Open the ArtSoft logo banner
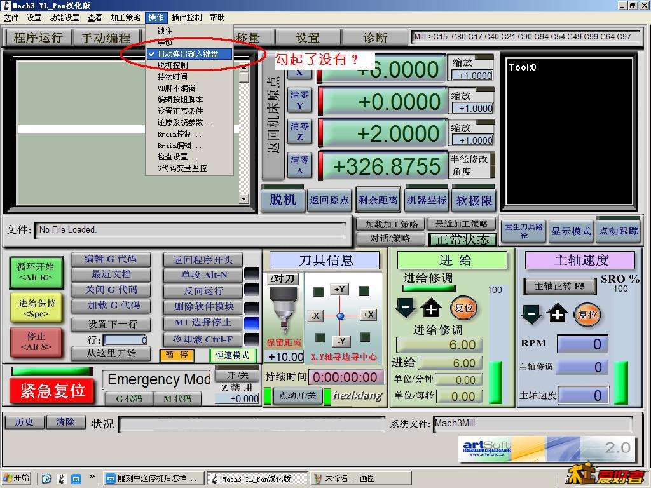This screenshot has width=651, height=488. pyautogui.click(x=547, y=449)
